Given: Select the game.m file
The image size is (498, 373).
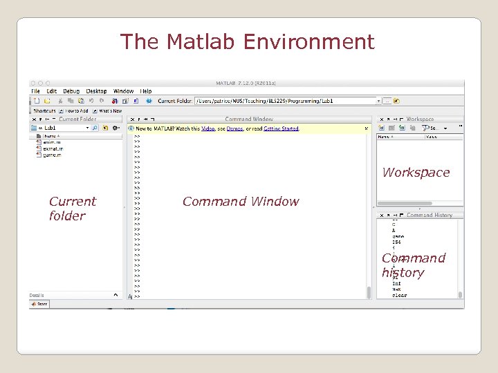Looking at the screenshot, I should 48,155.
